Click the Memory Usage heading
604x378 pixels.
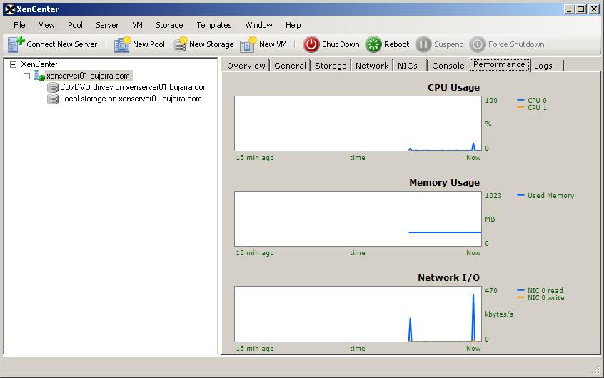pyautogui.click(x=444, y=183)
